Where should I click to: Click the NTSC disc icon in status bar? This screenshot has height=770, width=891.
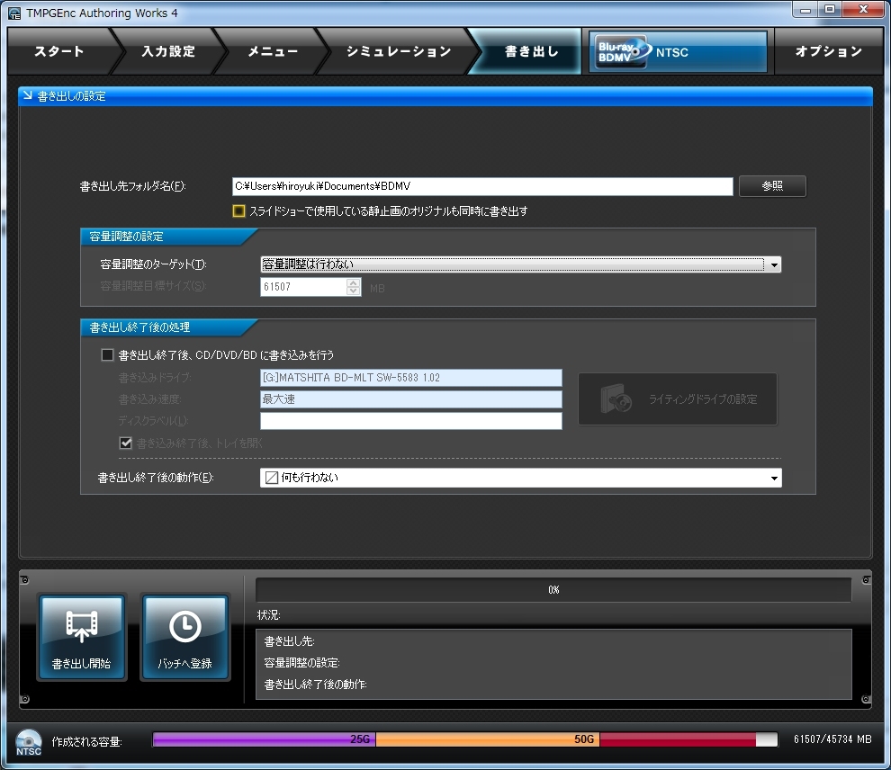click(x=29, y=741)
